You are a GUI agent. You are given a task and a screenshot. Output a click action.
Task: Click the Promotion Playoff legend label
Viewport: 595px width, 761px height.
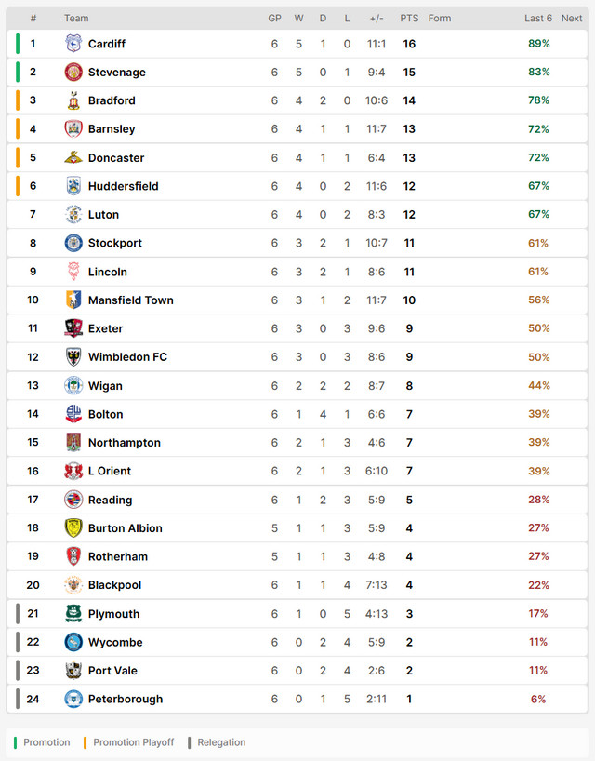click(x=133, y=742)
